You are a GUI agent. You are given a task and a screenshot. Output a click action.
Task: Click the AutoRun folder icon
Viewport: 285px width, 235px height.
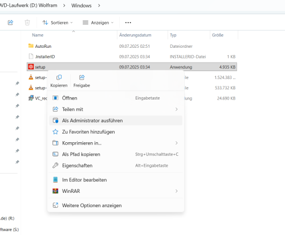tap(31, 46)
